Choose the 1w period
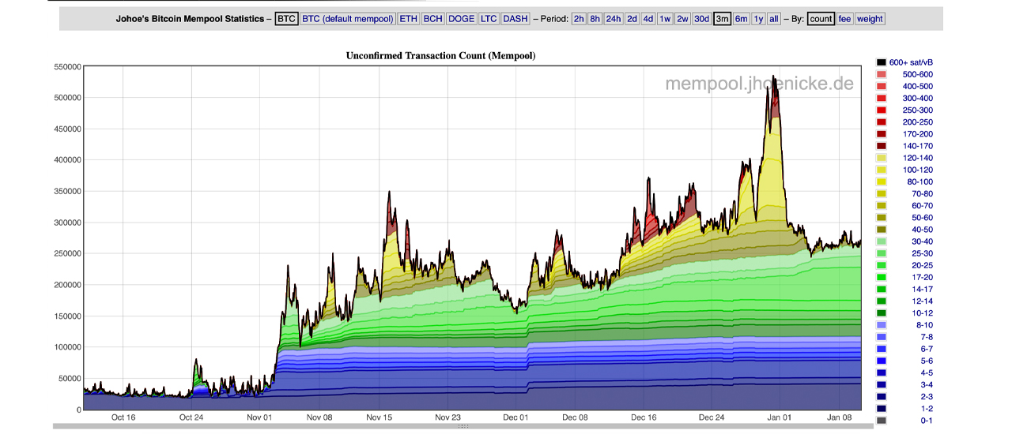This screenshot has height=434, width=1012. (x=665, y=19)
